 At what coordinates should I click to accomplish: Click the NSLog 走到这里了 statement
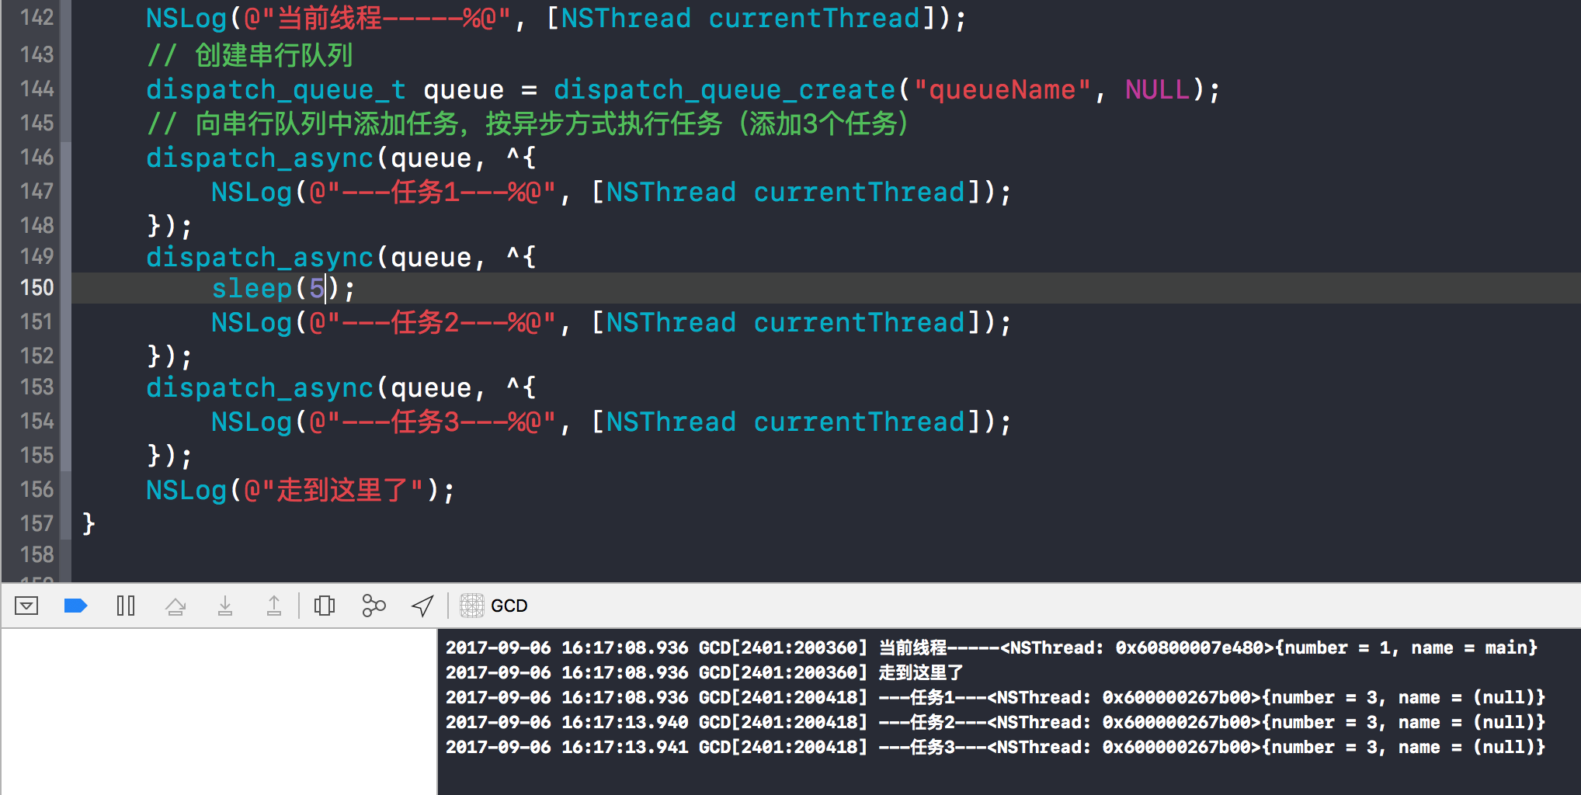coord(301,491)
